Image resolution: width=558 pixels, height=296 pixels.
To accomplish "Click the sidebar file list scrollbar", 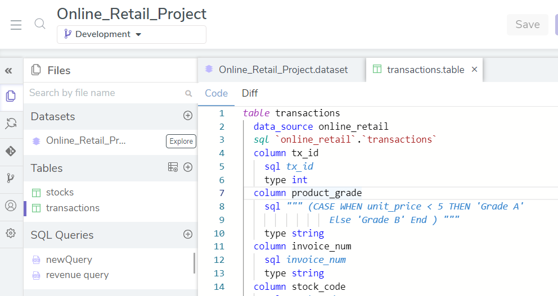I will click(194, 263).
